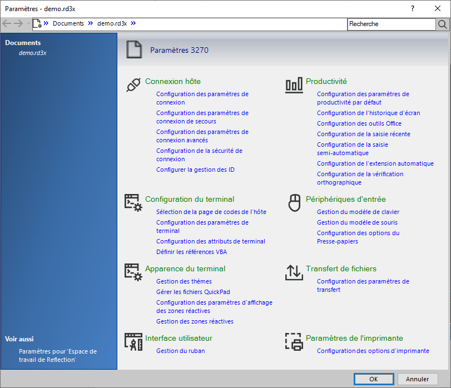The image size is (451, 388).
Task: Open Gérer les fichiers QuickPad
Action: (x=193, y=292)
